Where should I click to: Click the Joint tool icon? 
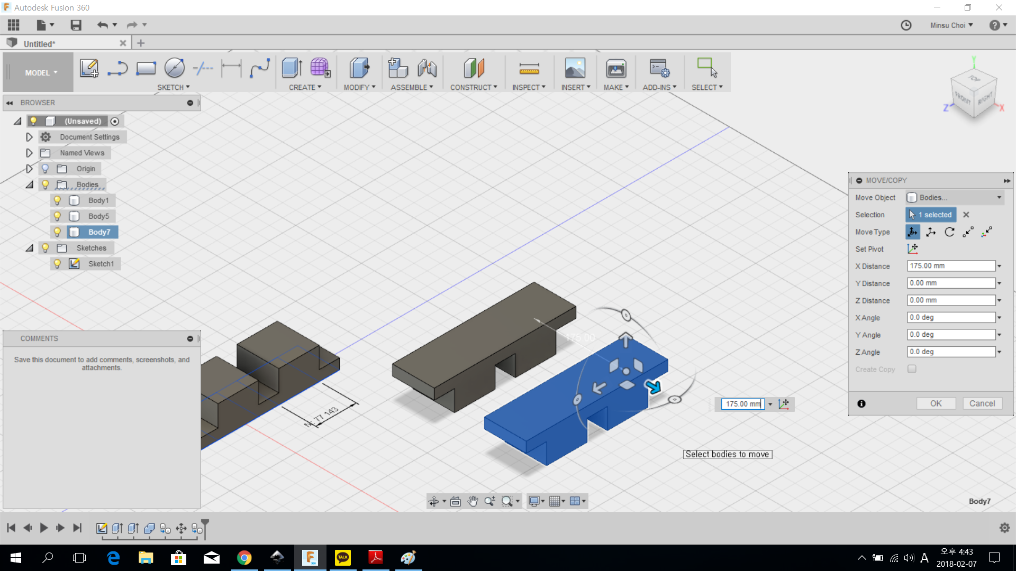[427, 68]
